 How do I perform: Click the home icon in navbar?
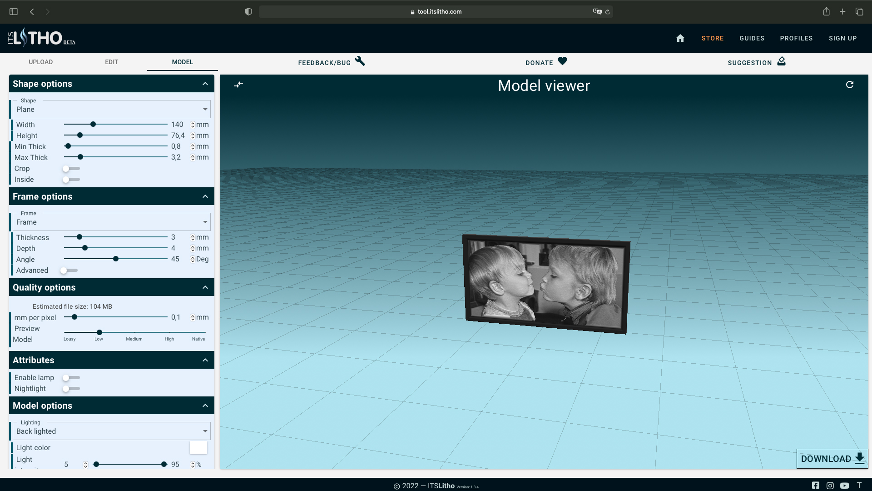pyautogui.click(x=680, y=38)
